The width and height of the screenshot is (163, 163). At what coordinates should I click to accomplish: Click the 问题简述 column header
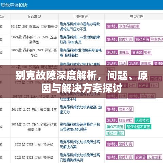tap(81, 17)
